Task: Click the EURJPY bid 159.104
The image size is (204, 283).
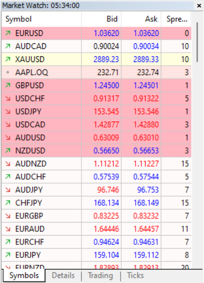Action: 106,255
